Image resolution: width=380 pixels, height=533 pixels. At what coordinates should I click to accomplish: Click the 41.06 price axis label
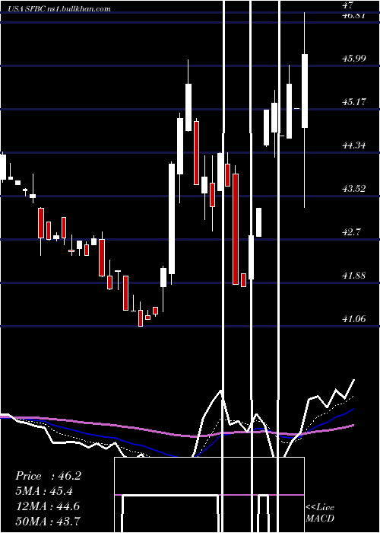pyautogui.click(x=354, y=319)
